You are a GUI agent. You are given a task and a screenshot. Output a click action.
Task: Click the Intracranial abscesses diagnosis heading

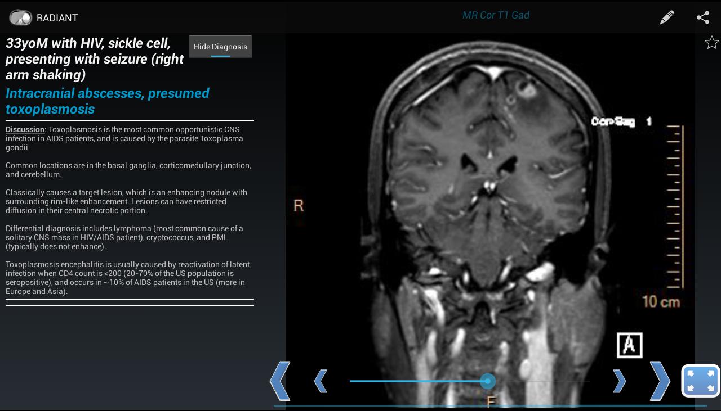point(107,101)
